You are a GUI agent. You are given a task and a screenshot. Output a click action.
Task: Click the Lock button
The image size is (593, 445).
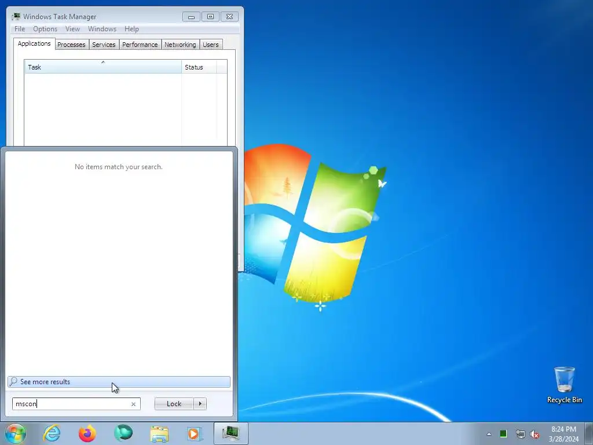click(x=174, y=404)
